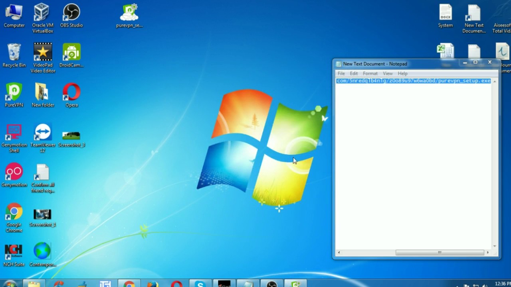This screenshot has width=511, height=287.
Task: Click Notepad's horizontal scrollbar thumb
Action: (440, 252)
